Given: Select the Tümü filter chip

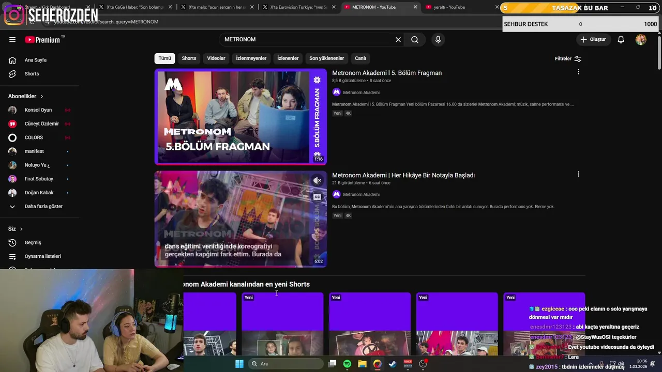Looking at the screenshot, I should coord(164,58).
